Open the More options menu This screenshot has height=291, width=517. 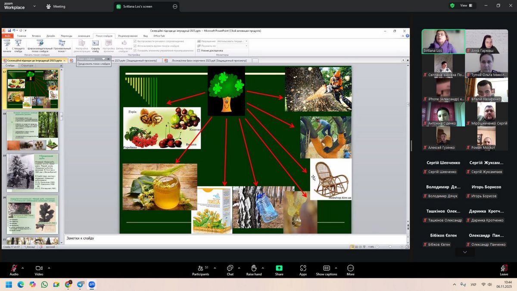[x=350, y=269]
